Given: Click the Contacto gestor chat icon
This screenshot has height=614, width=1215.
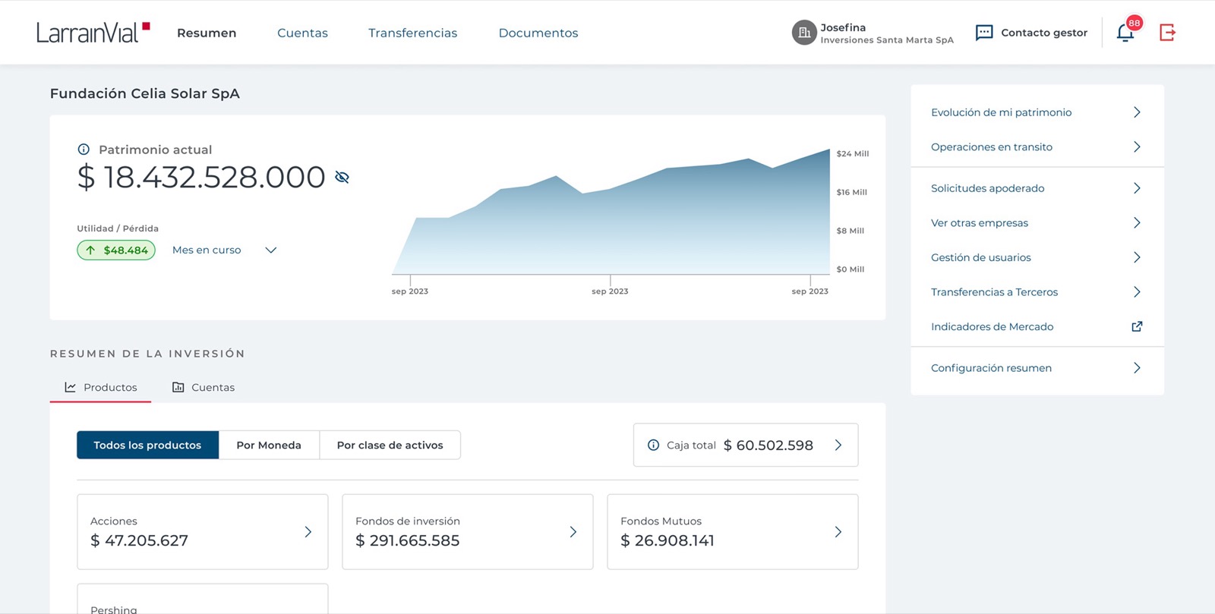Looking at the screenshot, I should pyautogui.click(x=984, y=33).
